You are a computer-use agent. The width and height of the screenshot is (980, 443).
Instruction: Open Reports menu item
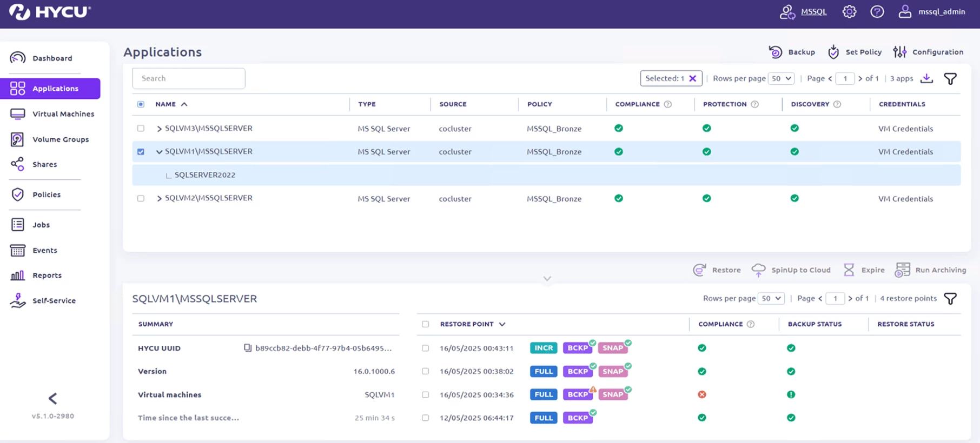pyautogui.click(x=47, y=275)
